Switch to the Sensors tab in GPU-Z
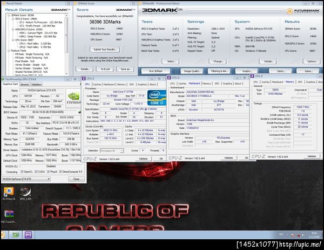 24,84
